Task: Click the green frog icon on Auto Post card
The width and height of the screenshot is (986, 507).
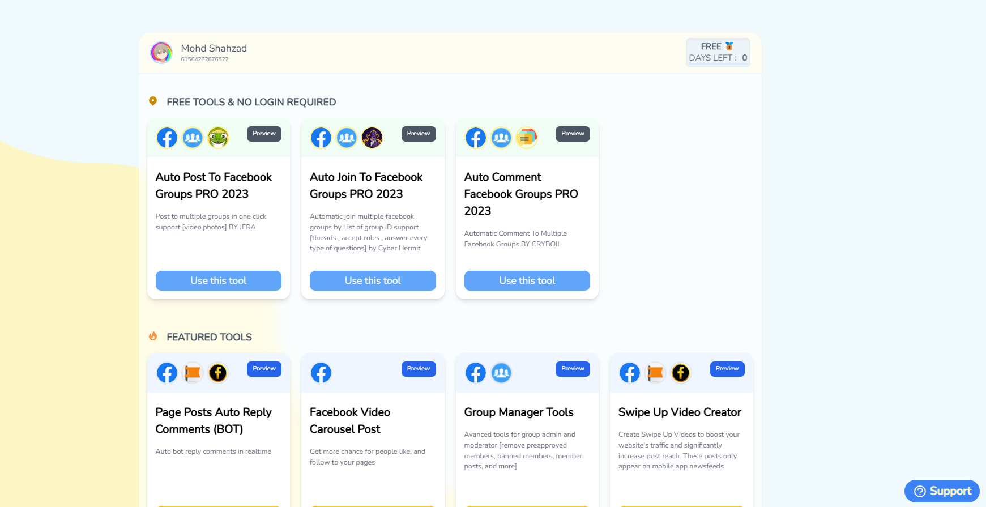Action: pyautogui.click(x=218, y=138)
